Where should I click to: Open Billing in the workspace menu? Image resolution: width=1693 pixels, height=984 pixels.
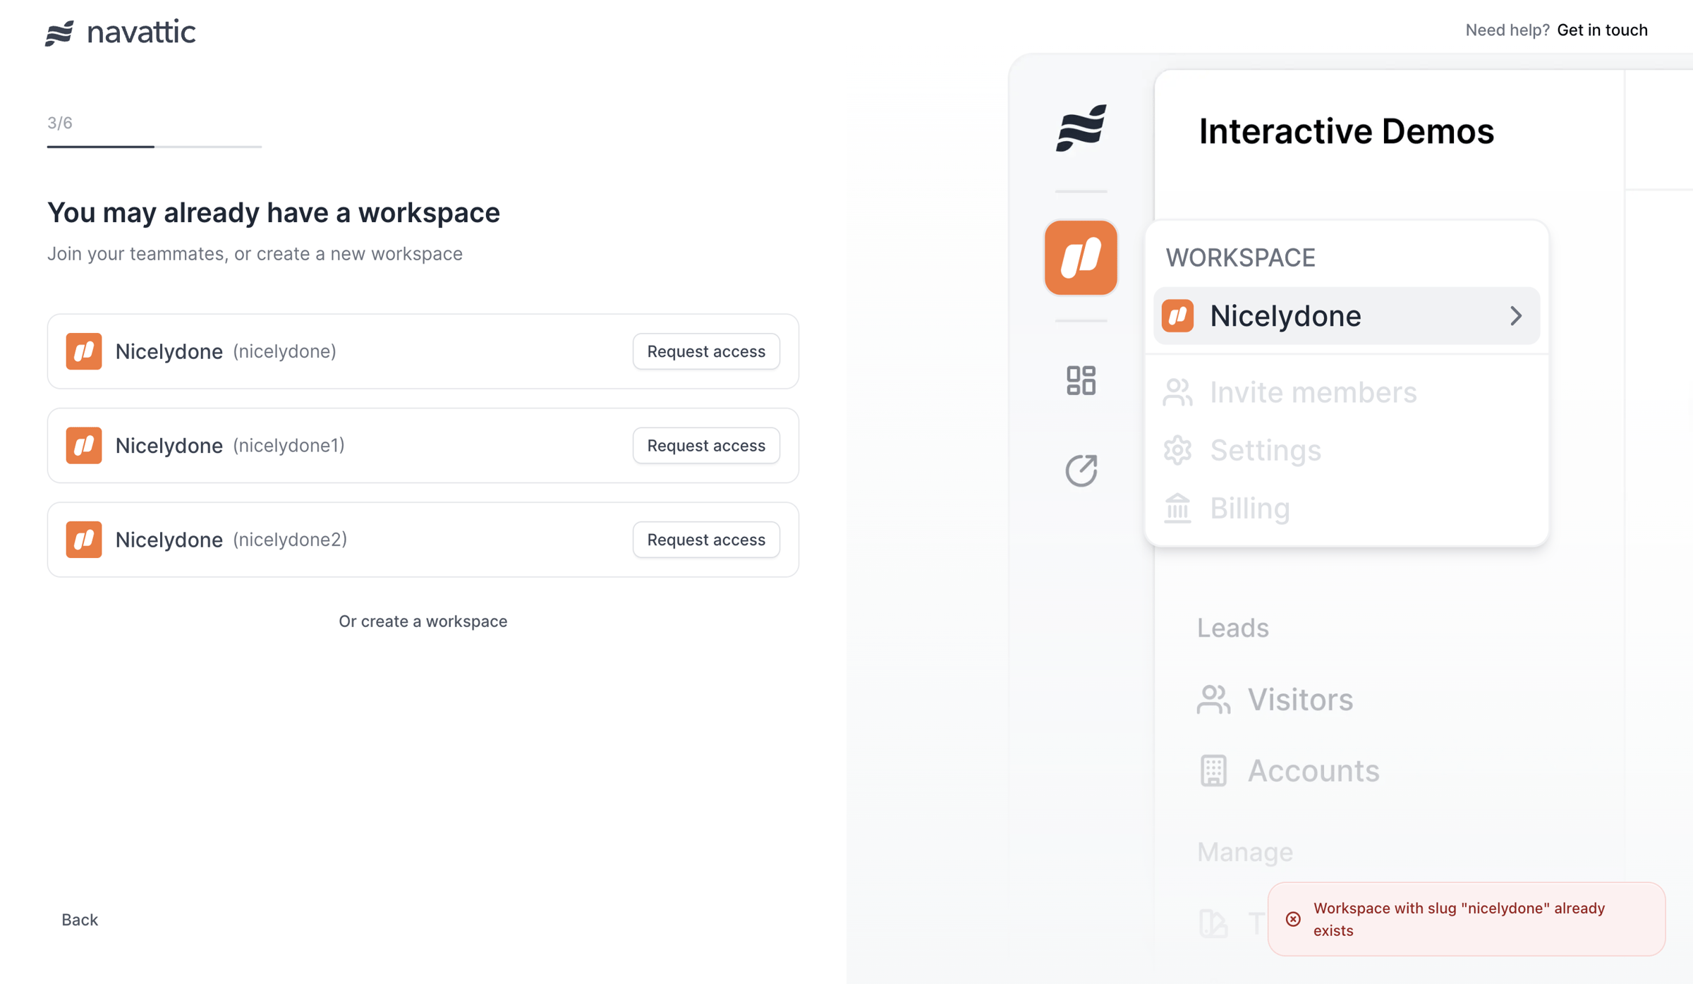(x=1249, y=508)
